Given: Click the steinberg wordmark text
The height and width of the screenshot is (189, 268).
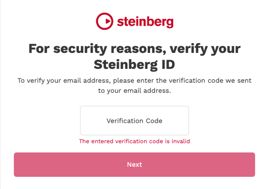Looking at the screenshot, I should [145, 21].
